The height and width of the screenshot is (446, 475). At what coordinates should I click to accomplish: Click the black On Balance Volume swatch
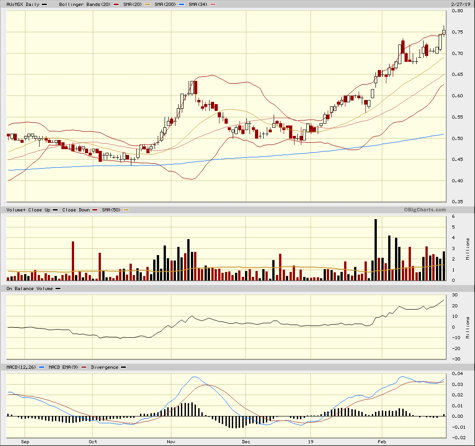pos(58,288)
